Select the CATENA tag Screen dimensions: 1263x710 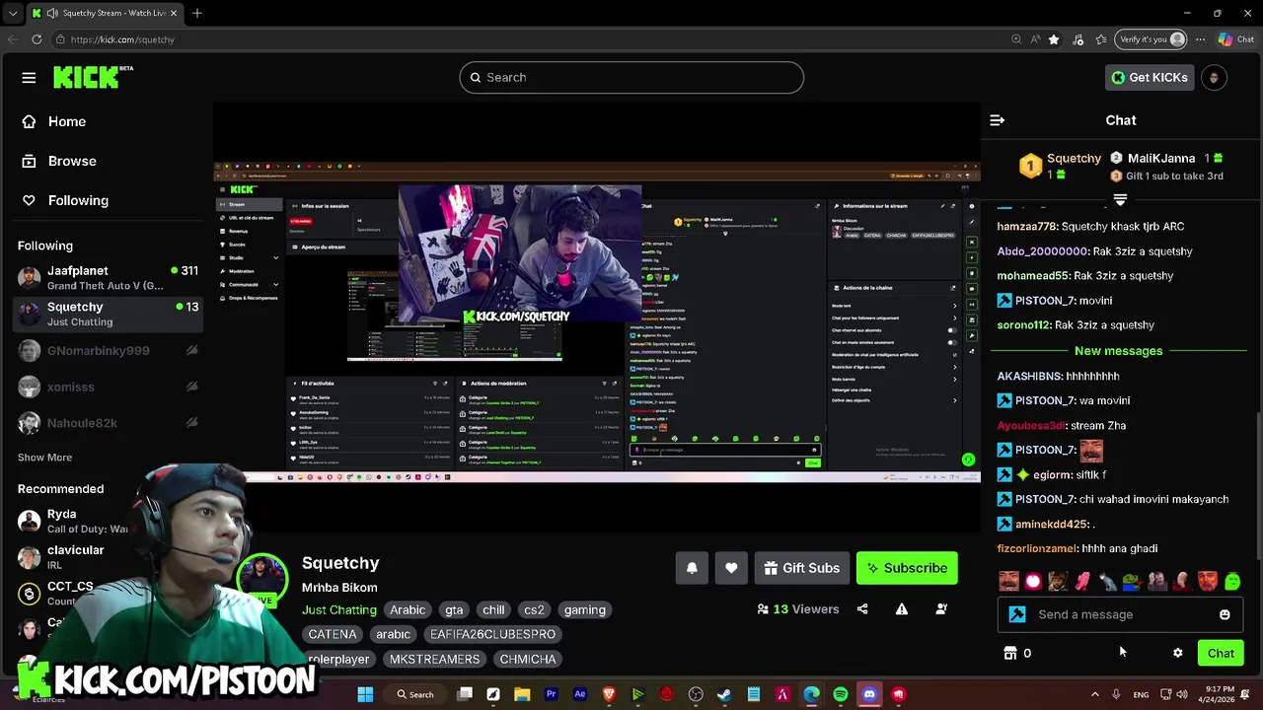(x=333, y=634)
